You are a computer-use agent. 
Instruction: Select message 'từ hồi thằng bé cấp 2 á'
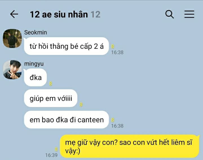tap(66, 46)
